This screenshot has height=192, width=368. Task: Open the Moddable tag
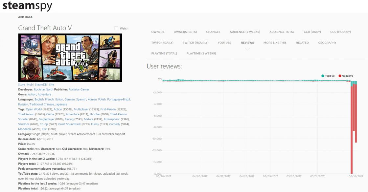[25, 129]
